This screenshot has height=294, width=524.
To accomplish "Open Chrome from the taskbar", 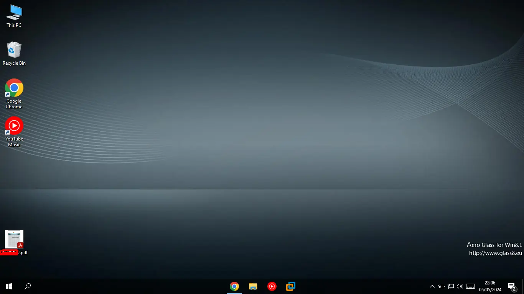I will [234, 286].
